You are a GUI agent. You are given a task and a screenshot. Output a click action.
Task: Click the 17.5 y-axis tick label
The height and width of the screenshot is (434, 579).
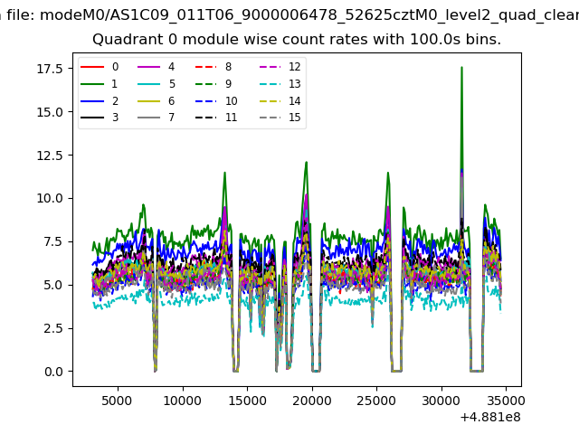click(50, 69)
